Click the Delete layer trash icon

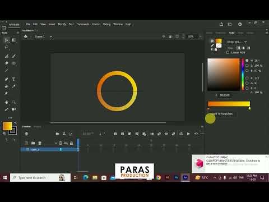40,143
